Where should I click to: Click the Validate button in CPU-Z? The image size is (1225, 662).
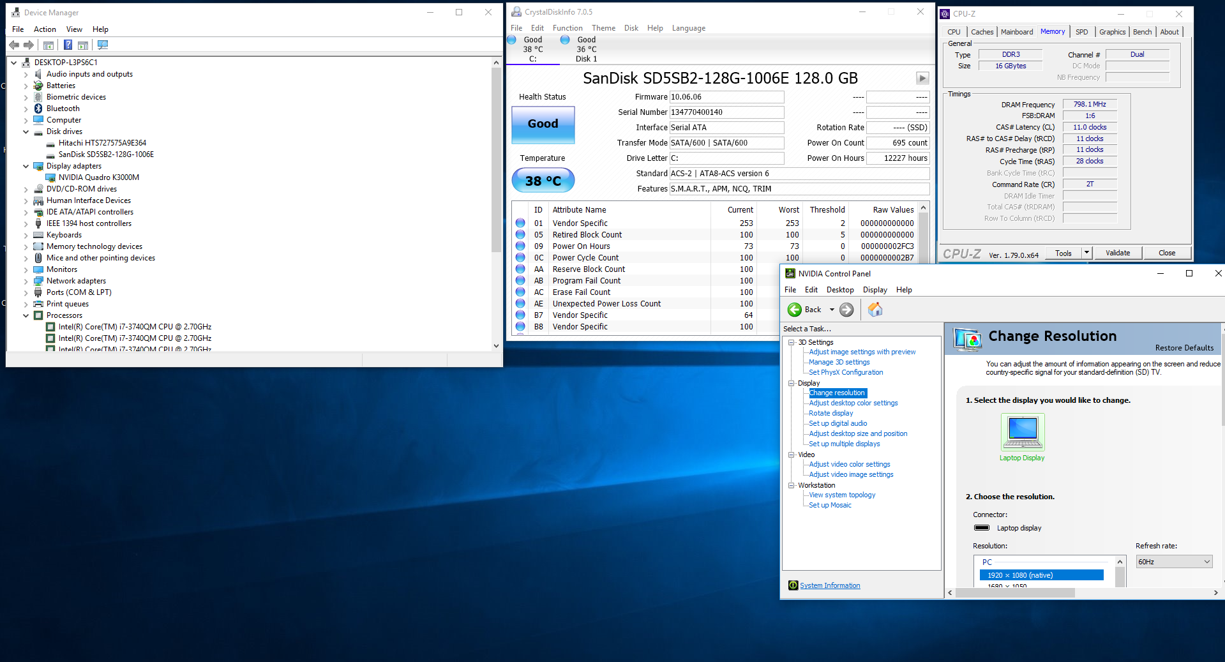pos(1117,253)
